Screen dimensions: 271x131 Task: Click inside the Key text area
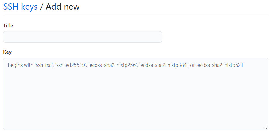[136, 94]
